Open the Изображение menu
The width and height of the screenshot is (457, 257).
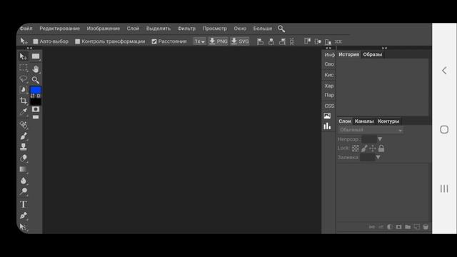pyautogui.click(x=103, y=29)
